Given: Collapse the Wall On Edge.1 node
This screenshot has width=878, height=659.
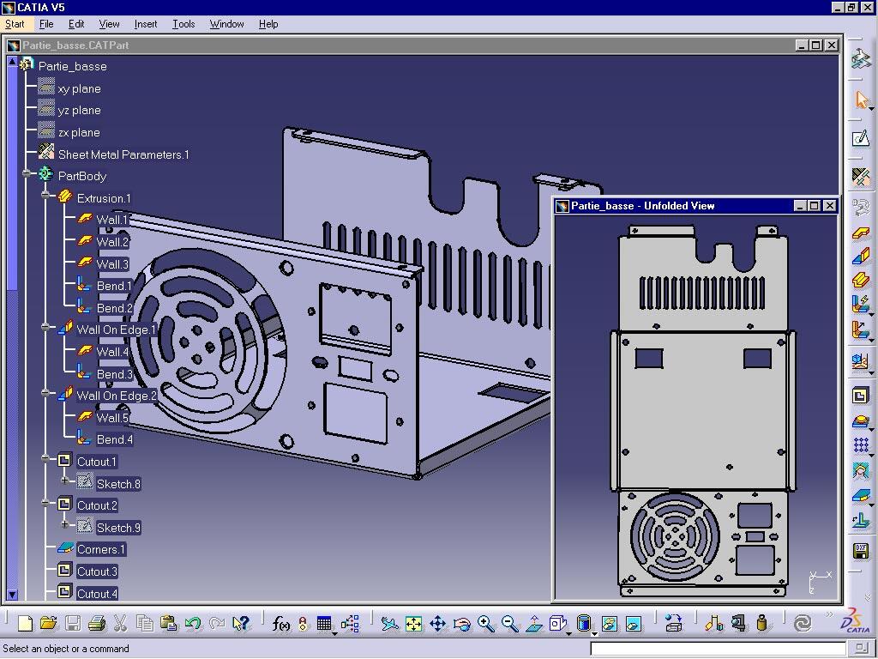Looking at the screenshot, I should coord(46,328).
